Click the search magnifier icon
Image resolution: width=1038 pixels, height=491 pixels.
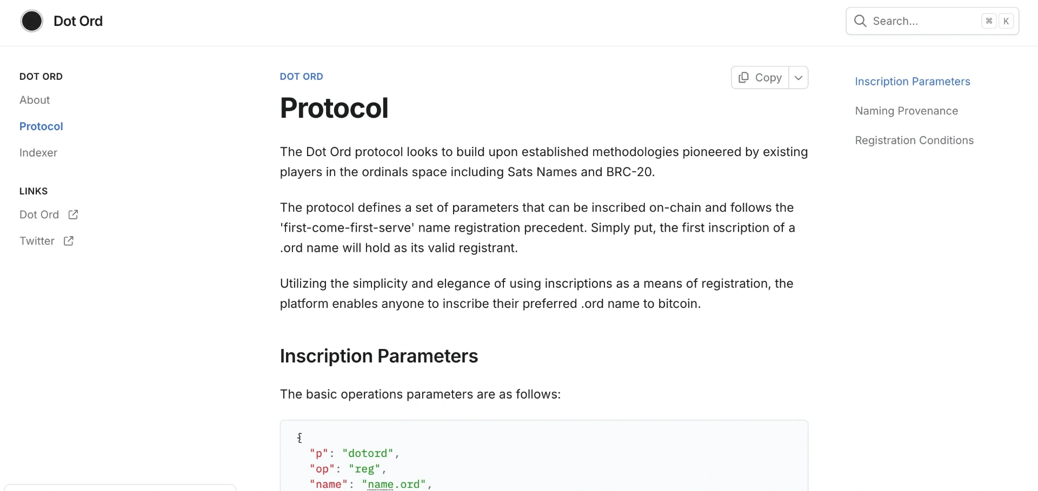coord(860,21)
